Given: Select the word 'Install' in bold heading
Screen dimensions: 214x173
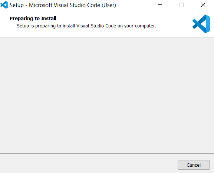Looking at the screenshot, I should (49, 18).
